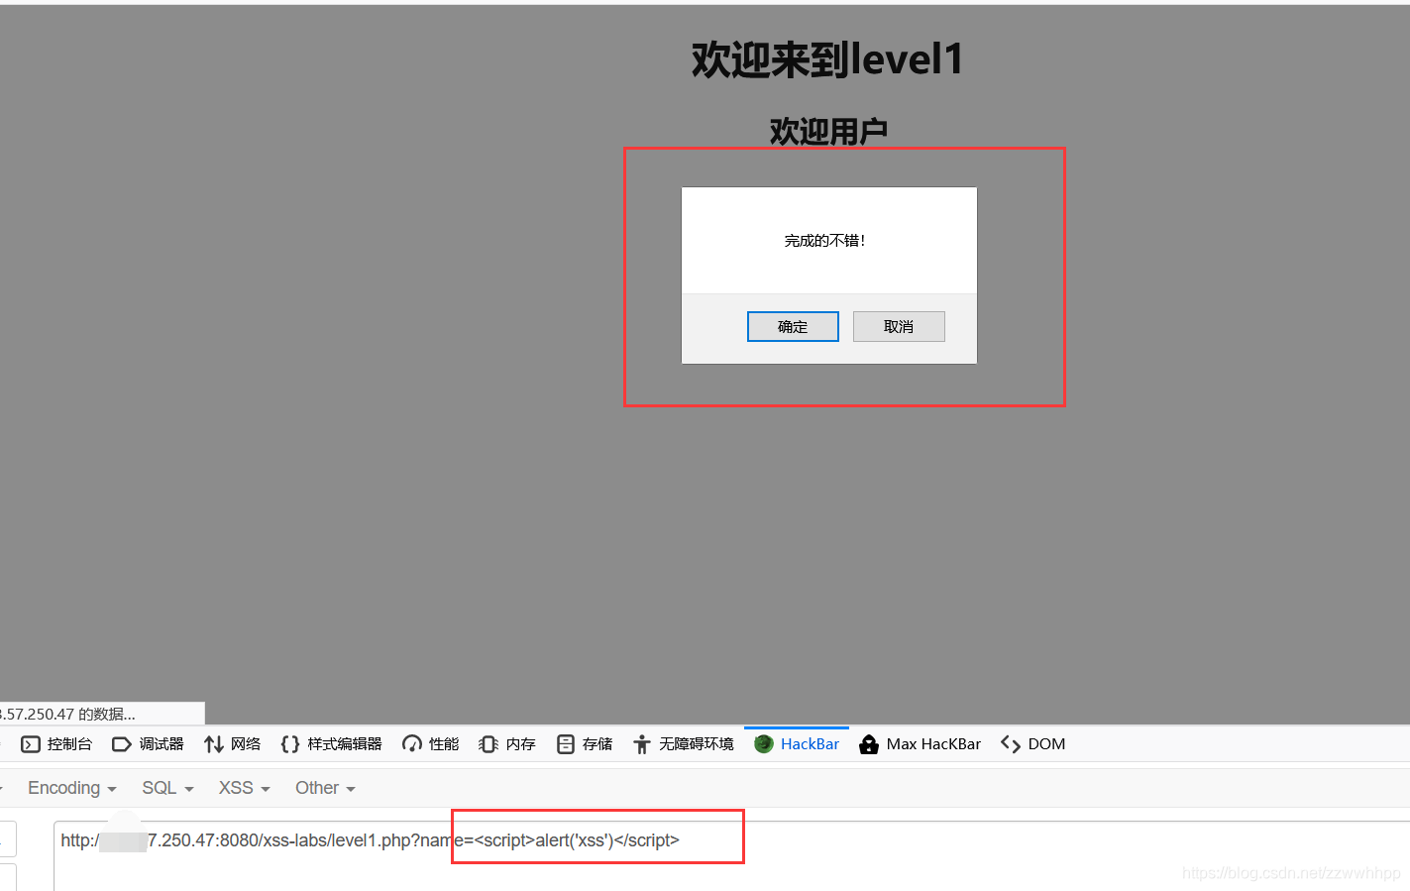Click the storage icon beside 存储

pyautogui.click(x=566, y=744)
